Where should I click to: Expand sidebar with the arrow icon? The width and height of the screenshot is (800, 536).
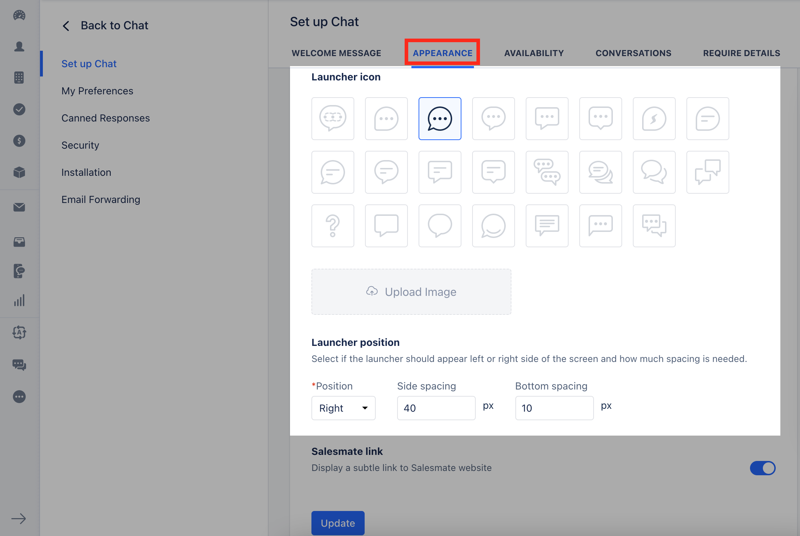click(19, 518)
